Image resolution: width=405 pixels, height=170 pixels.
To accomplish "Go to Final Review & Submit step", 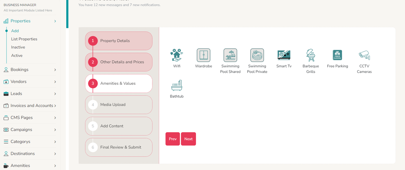I will tap(119, 147).
